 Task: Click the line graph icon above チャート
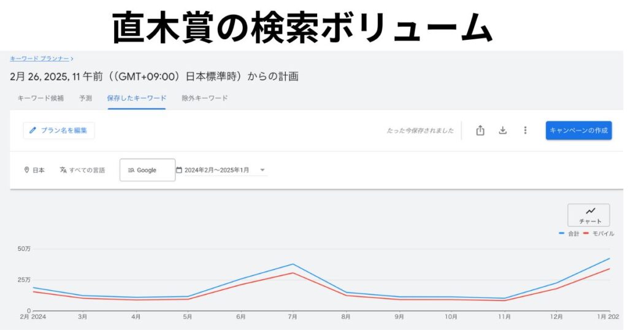pyautogui.click(x=590, y=211)
